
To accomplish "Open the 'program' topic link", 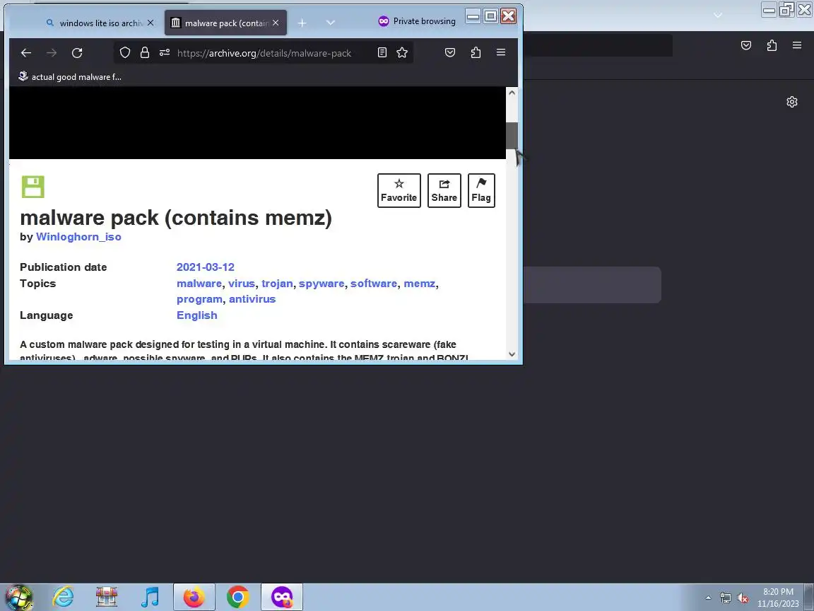I will click(x=199, y=299).
